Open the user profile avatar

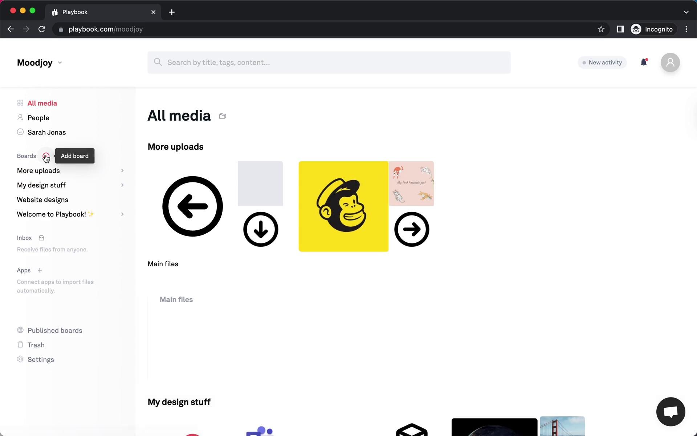tap(670, 62)
